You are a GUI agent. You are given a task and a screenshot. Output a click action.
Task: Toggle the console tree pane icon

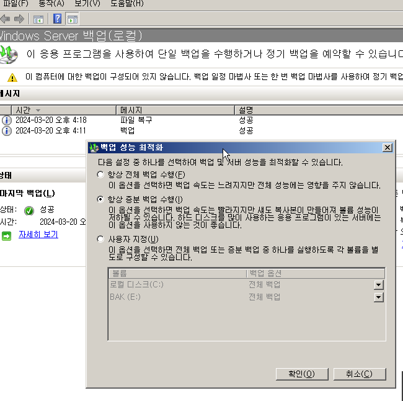38,19
